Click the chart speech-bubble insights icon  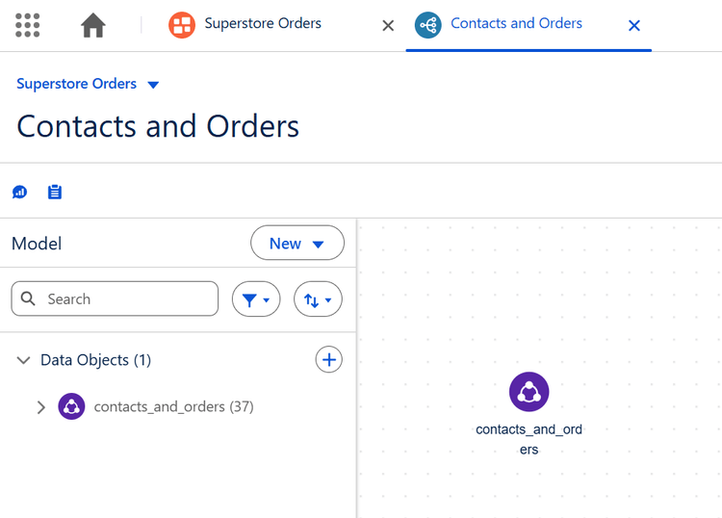tap(19, 193)
